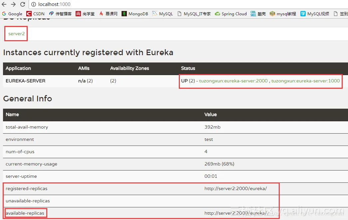Open the MongoDB bookmark
Image resolution: width=348 pixels, height=220 pixels.
point(135,14)
